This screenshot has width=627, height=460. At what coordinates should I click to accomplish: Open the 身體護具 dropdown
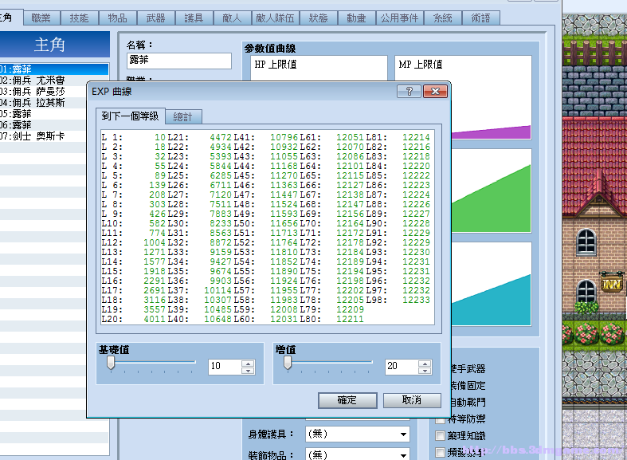coord(358,434)
